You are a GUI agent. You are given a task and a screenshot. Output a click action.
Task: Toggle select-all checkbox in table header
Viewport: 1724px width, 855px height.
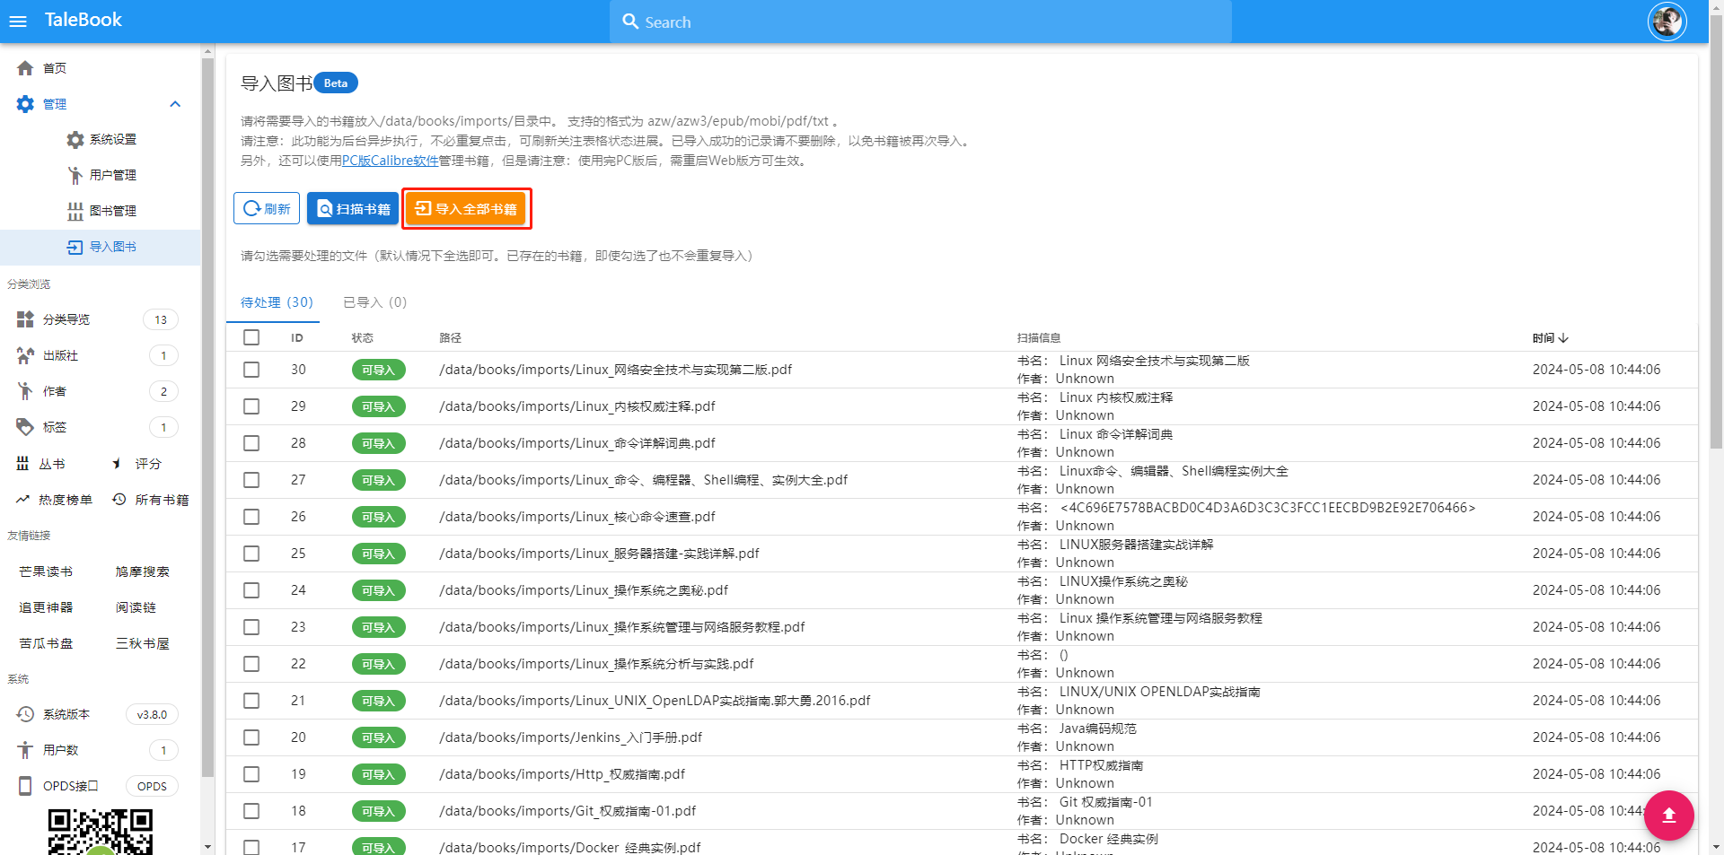point(251,337)
